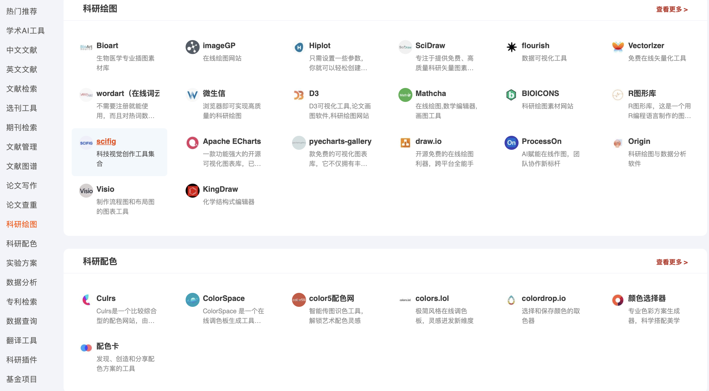Expand 查看更多 in 科研绘图 section
Viewport: 709px width, 391px height.
pyautogui.click(x=672, y=10)
